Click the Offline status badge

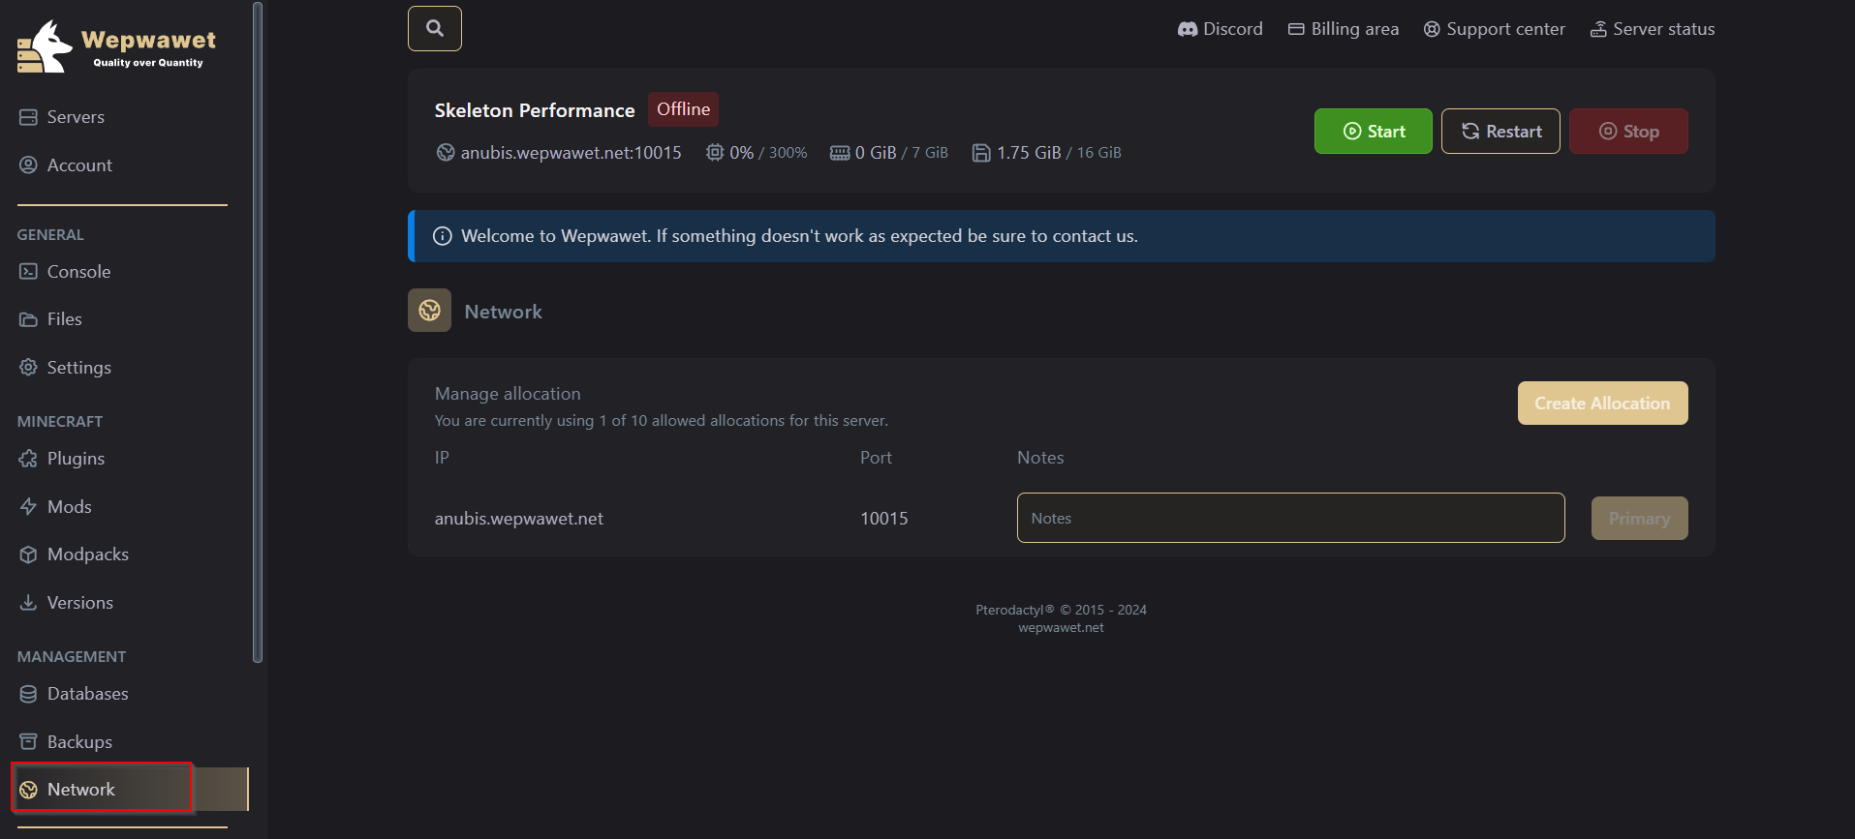pos(683,109)
